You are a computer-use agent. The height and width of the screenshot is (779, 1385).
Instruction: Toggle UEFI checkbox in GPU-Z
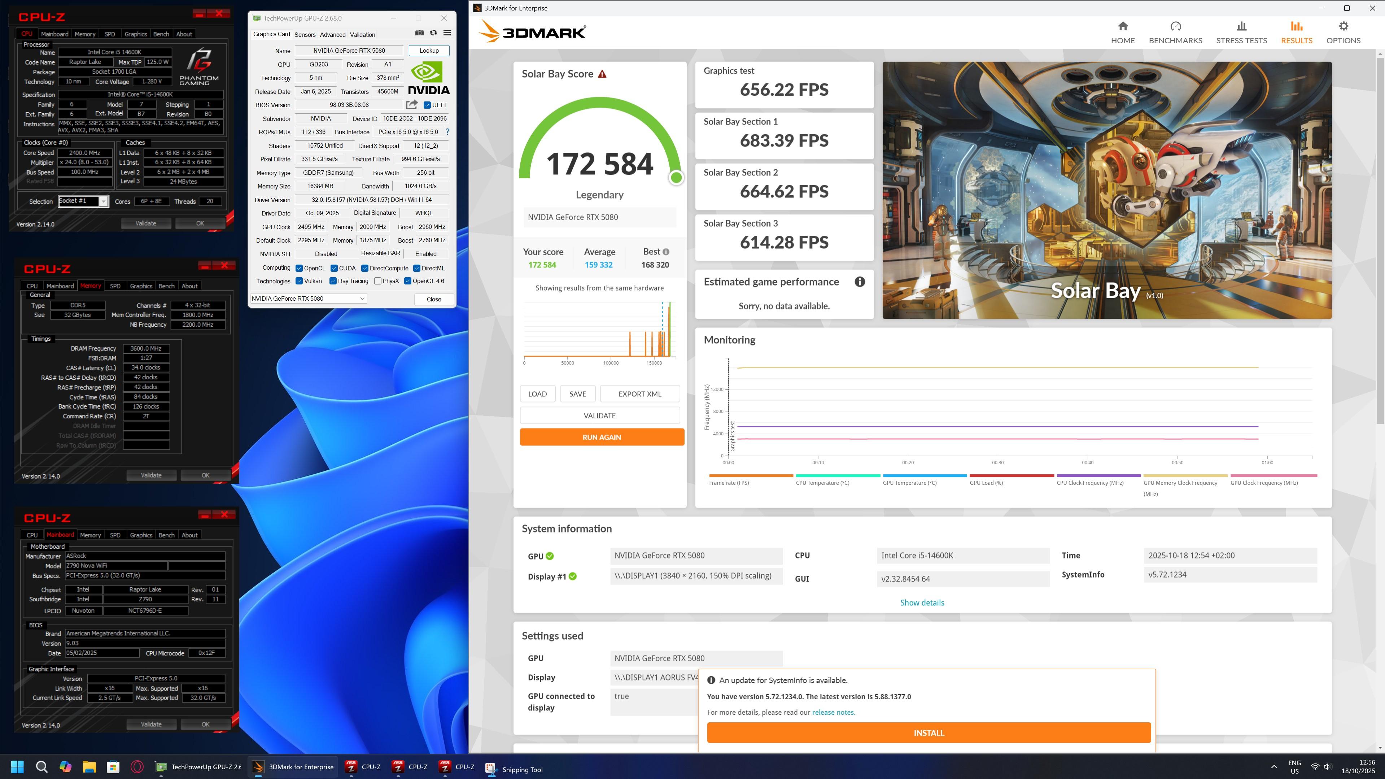(427, 105)
